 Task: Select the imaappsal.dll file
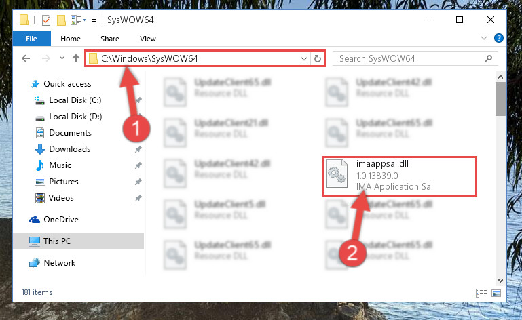click(x=400, y=176)
